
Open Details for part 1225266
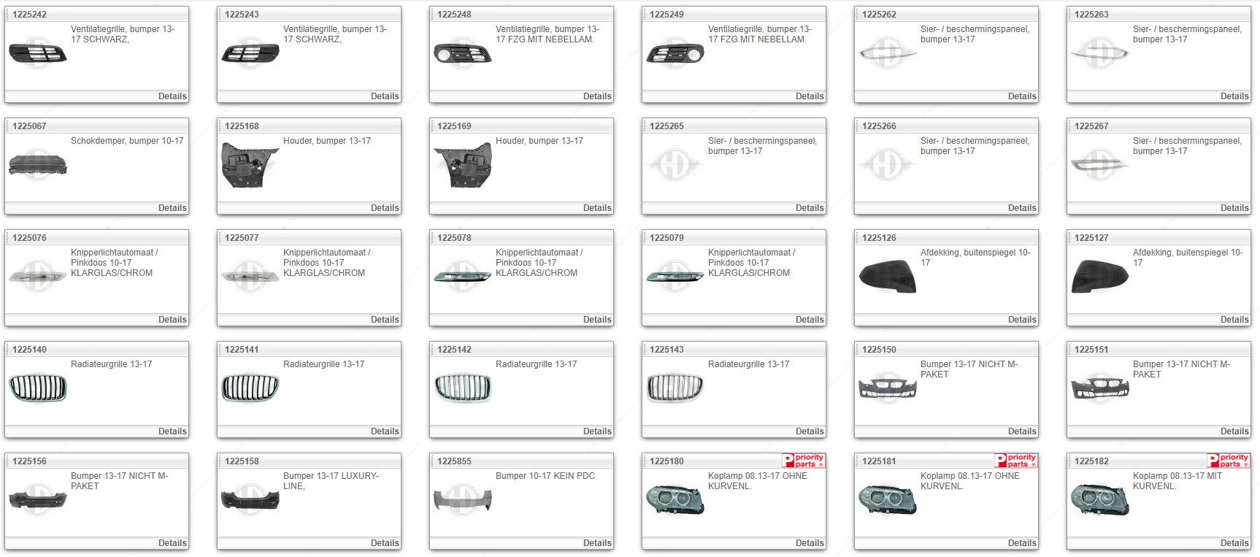(1022, 208)
